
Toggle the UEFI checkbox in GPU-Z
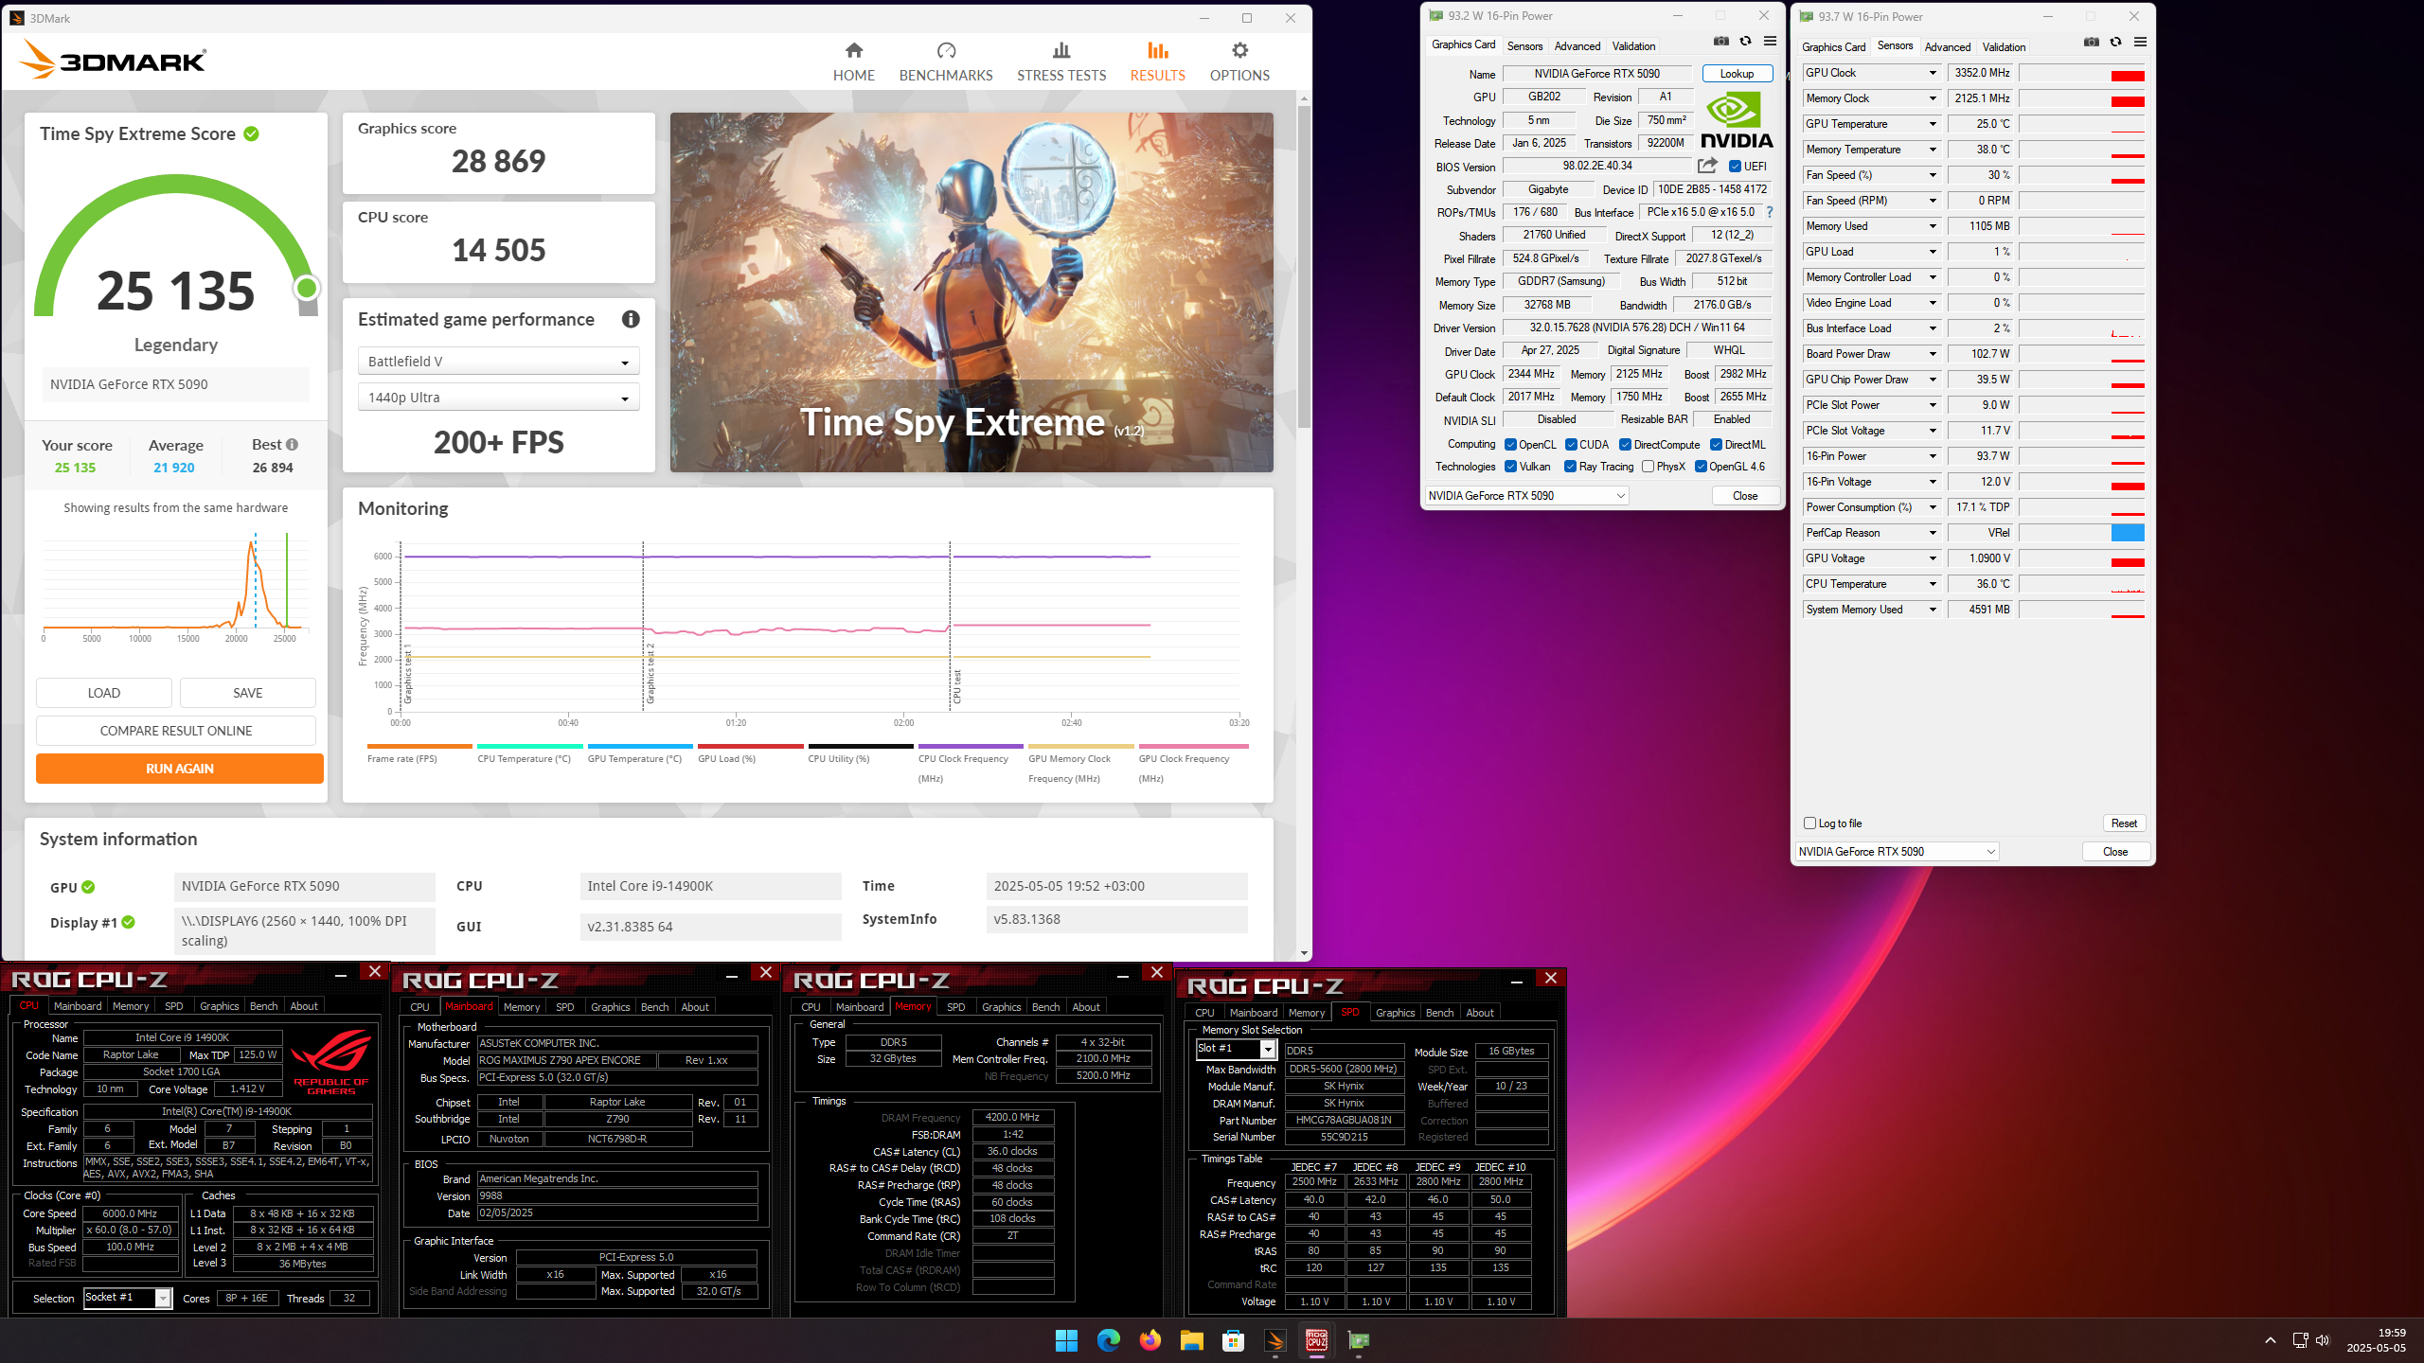pyautogui.click(x=1735, y=167)
